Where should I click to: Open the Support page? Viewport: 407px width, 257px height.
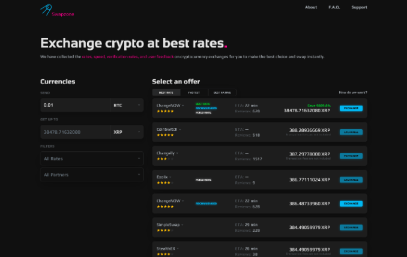(x=359, y=7)
